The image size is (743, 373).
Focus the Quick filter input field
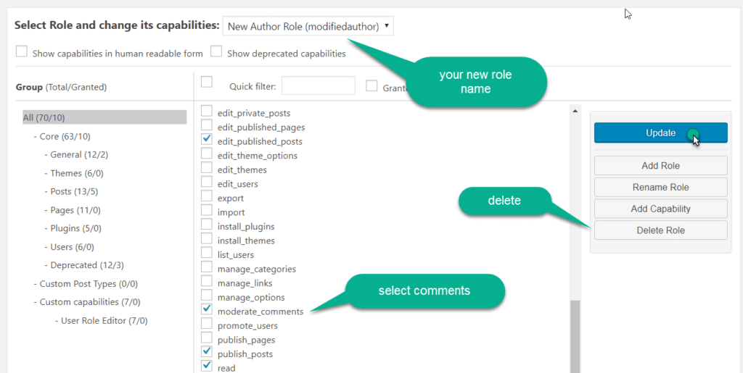coord(319,85)
